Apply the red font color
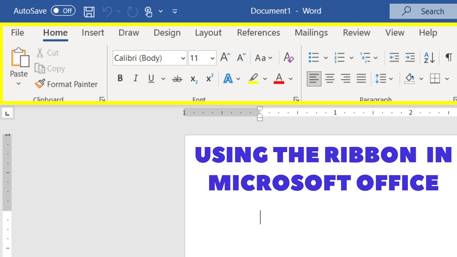Image resolution: width=457 pixels, height=257 pixels. click(x=279, y=79)
